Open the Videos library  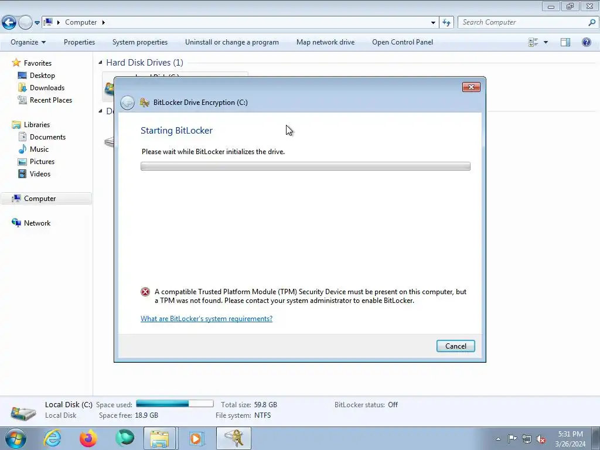point(40,173)
